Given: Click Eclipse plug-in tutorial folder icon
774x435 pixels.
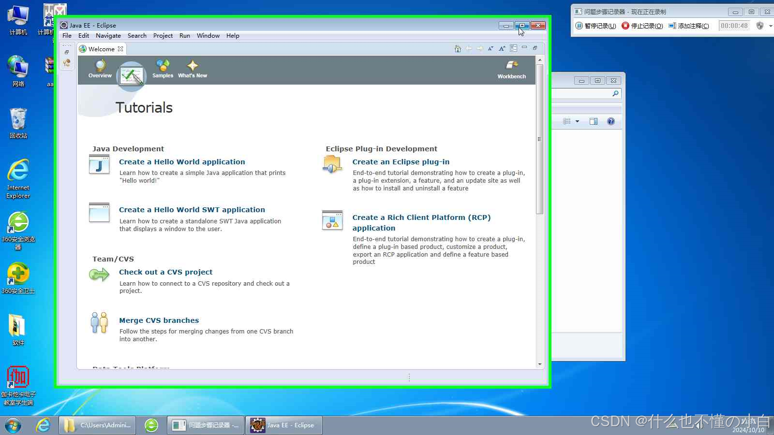Looking at the screenshot, I should pyautogui.click(x=332, y=164).
